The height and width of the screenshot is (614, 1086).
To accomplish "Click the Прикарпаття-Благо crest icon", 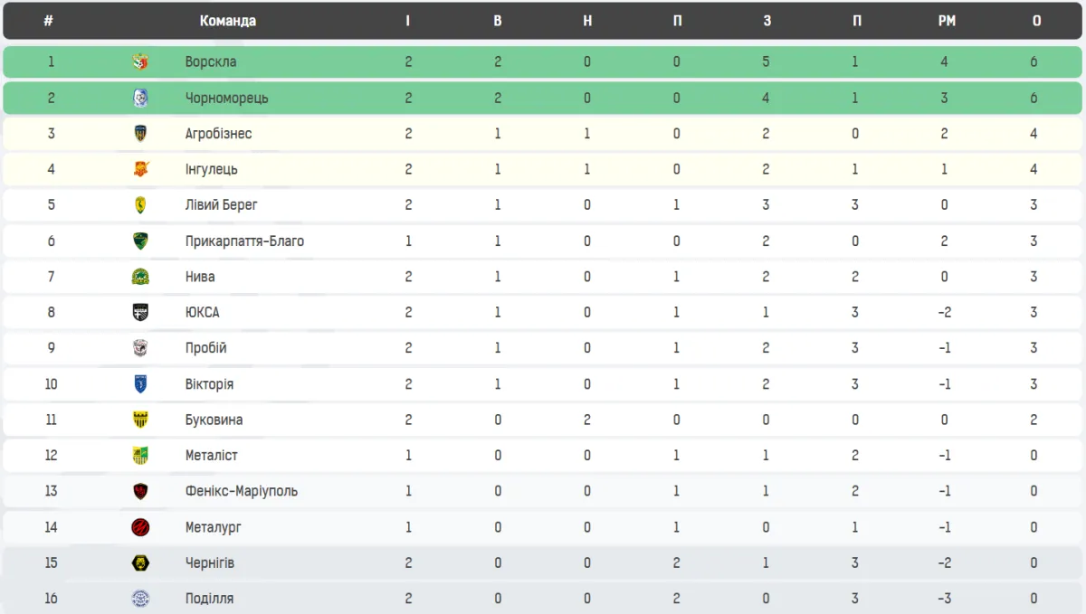I will pos(140,241).
